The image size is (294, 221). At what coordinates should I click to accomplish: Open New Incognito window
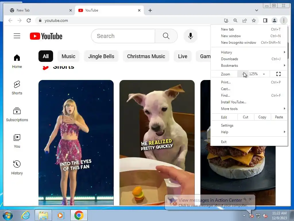coord(249,43)
